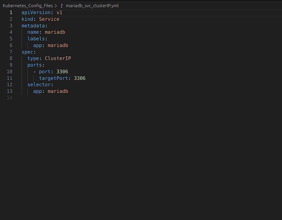Click the metadata key on line 3
Screen dimensions: 282x220
(x=33, y=26)
